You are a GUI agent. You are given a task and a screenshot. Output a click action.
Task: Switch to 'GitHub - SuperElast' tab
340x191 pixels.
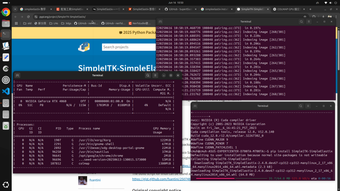coord(180,9)
